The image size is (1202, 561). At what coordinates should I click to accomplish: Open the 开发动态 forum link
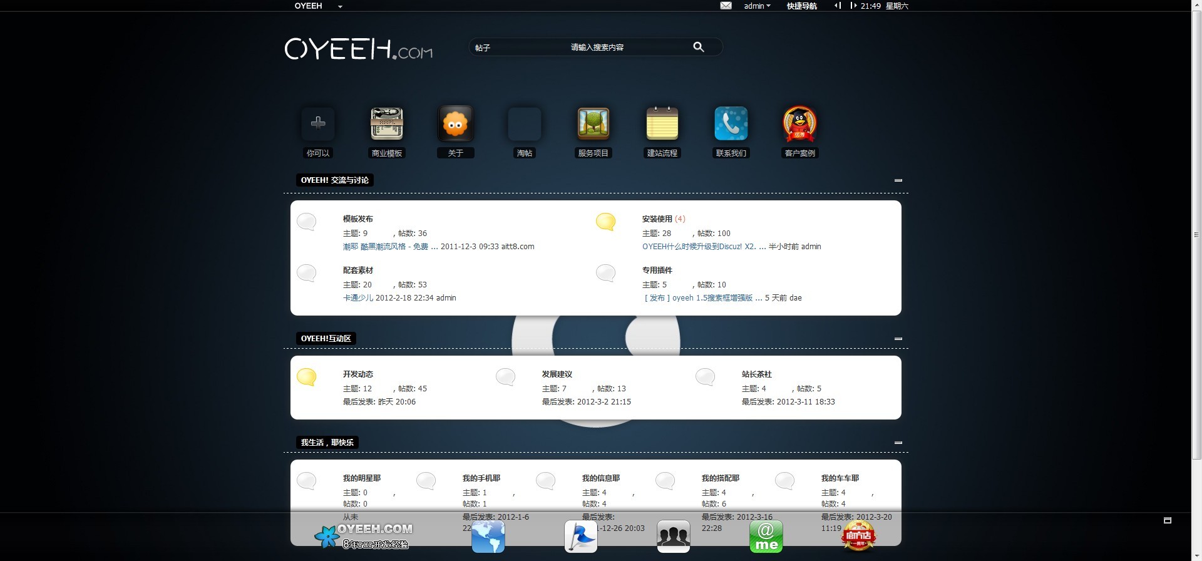click(x=358, y=374)
